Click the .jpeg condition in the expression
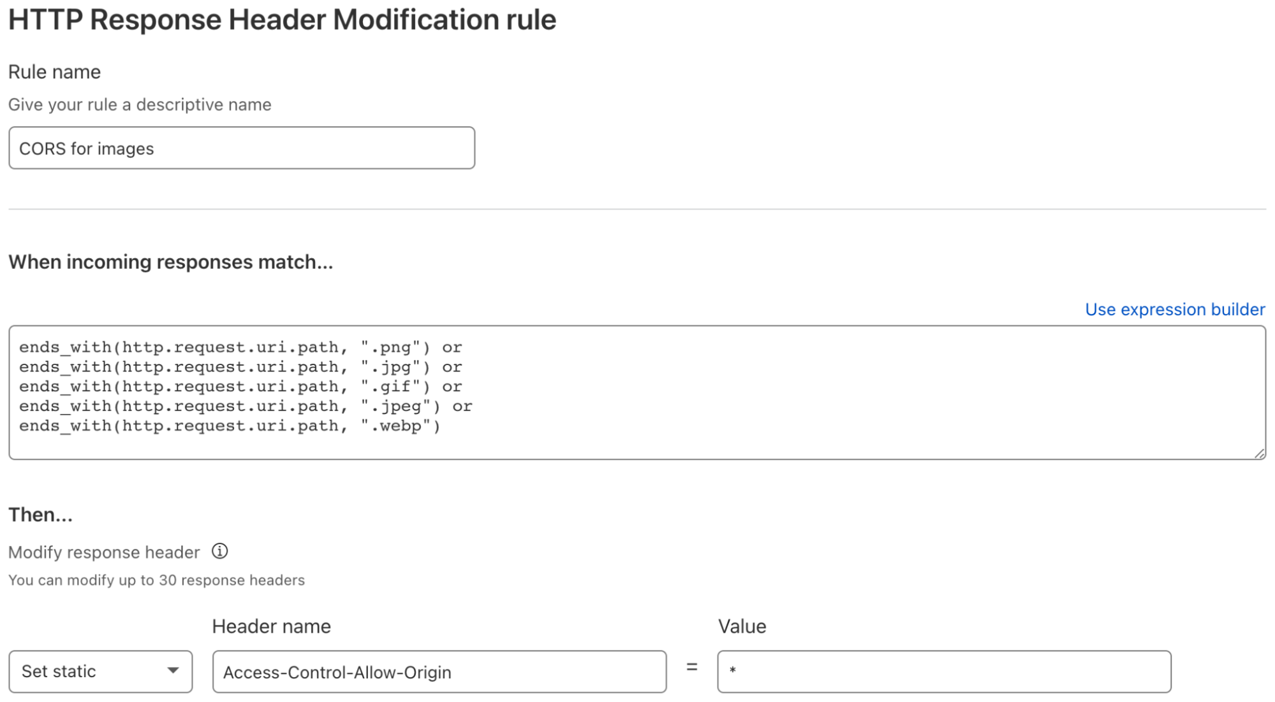 click(245, 406)
